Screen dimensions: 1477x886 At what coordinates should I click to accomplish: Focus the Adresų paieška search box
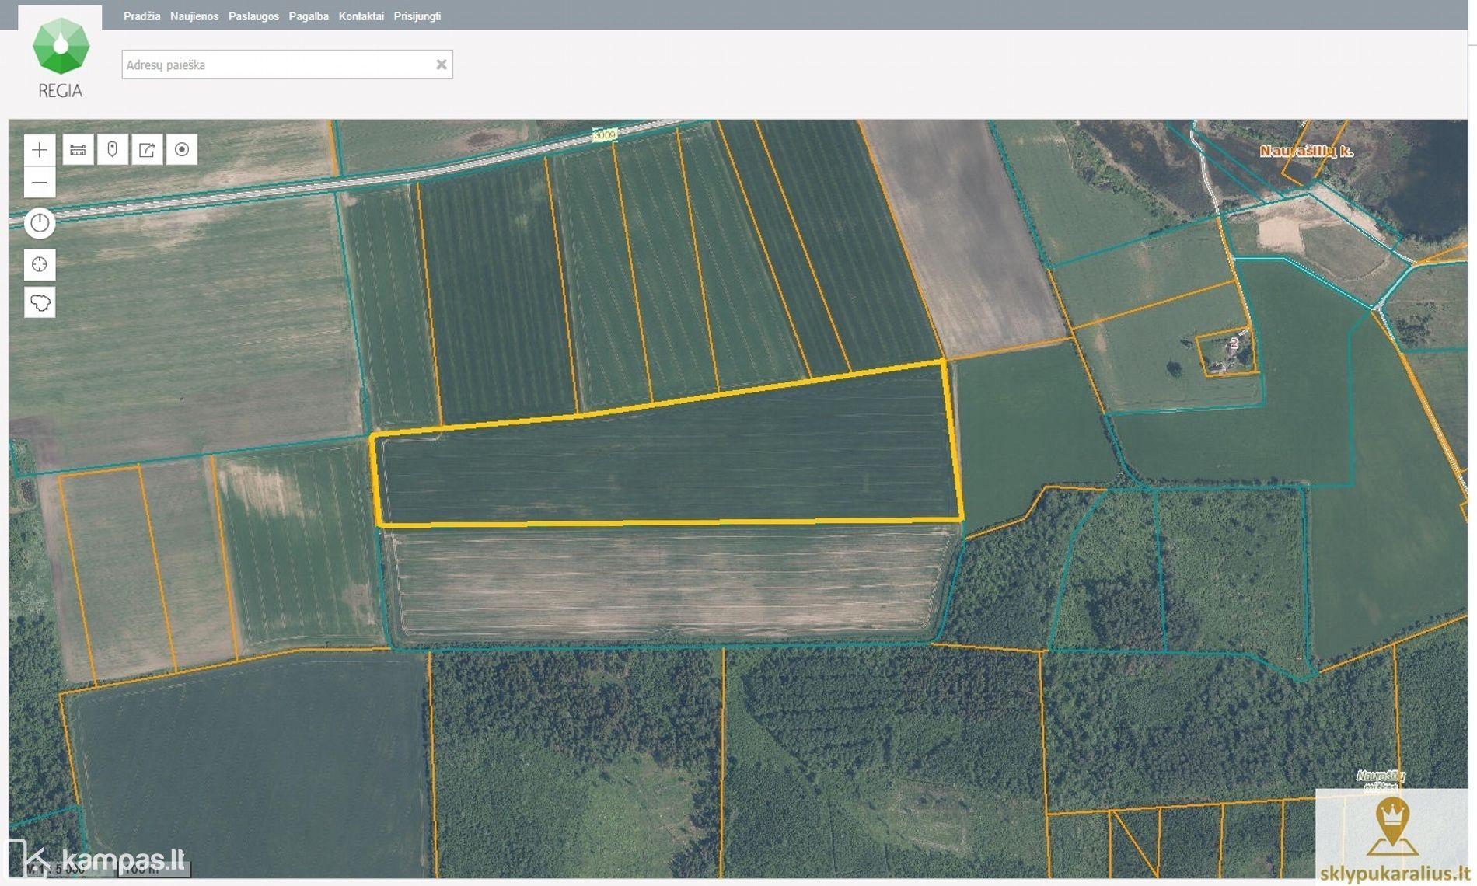click(x=276, y=65)
